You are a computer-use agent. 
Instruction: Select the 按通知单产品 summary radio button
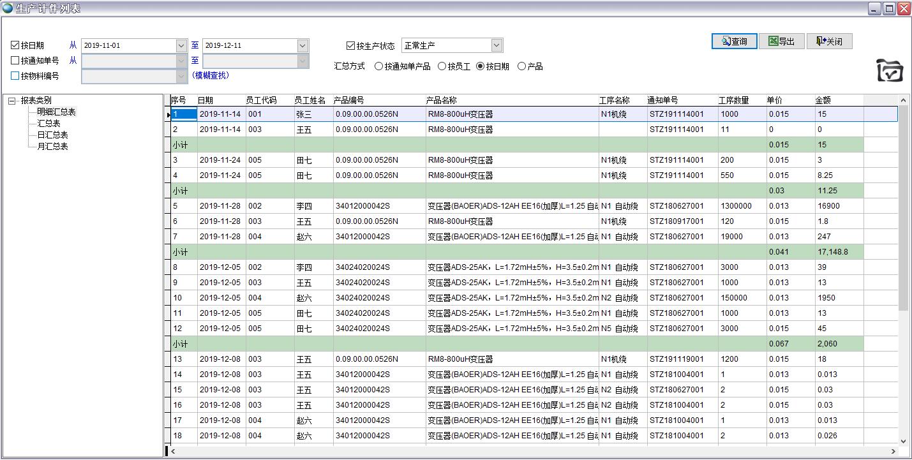click(379, 66)
